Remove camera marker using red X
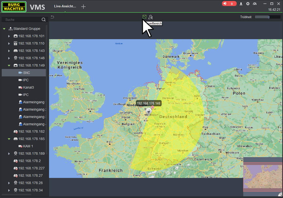The height and width of the screenshot is (198, 283). (153, 107)
